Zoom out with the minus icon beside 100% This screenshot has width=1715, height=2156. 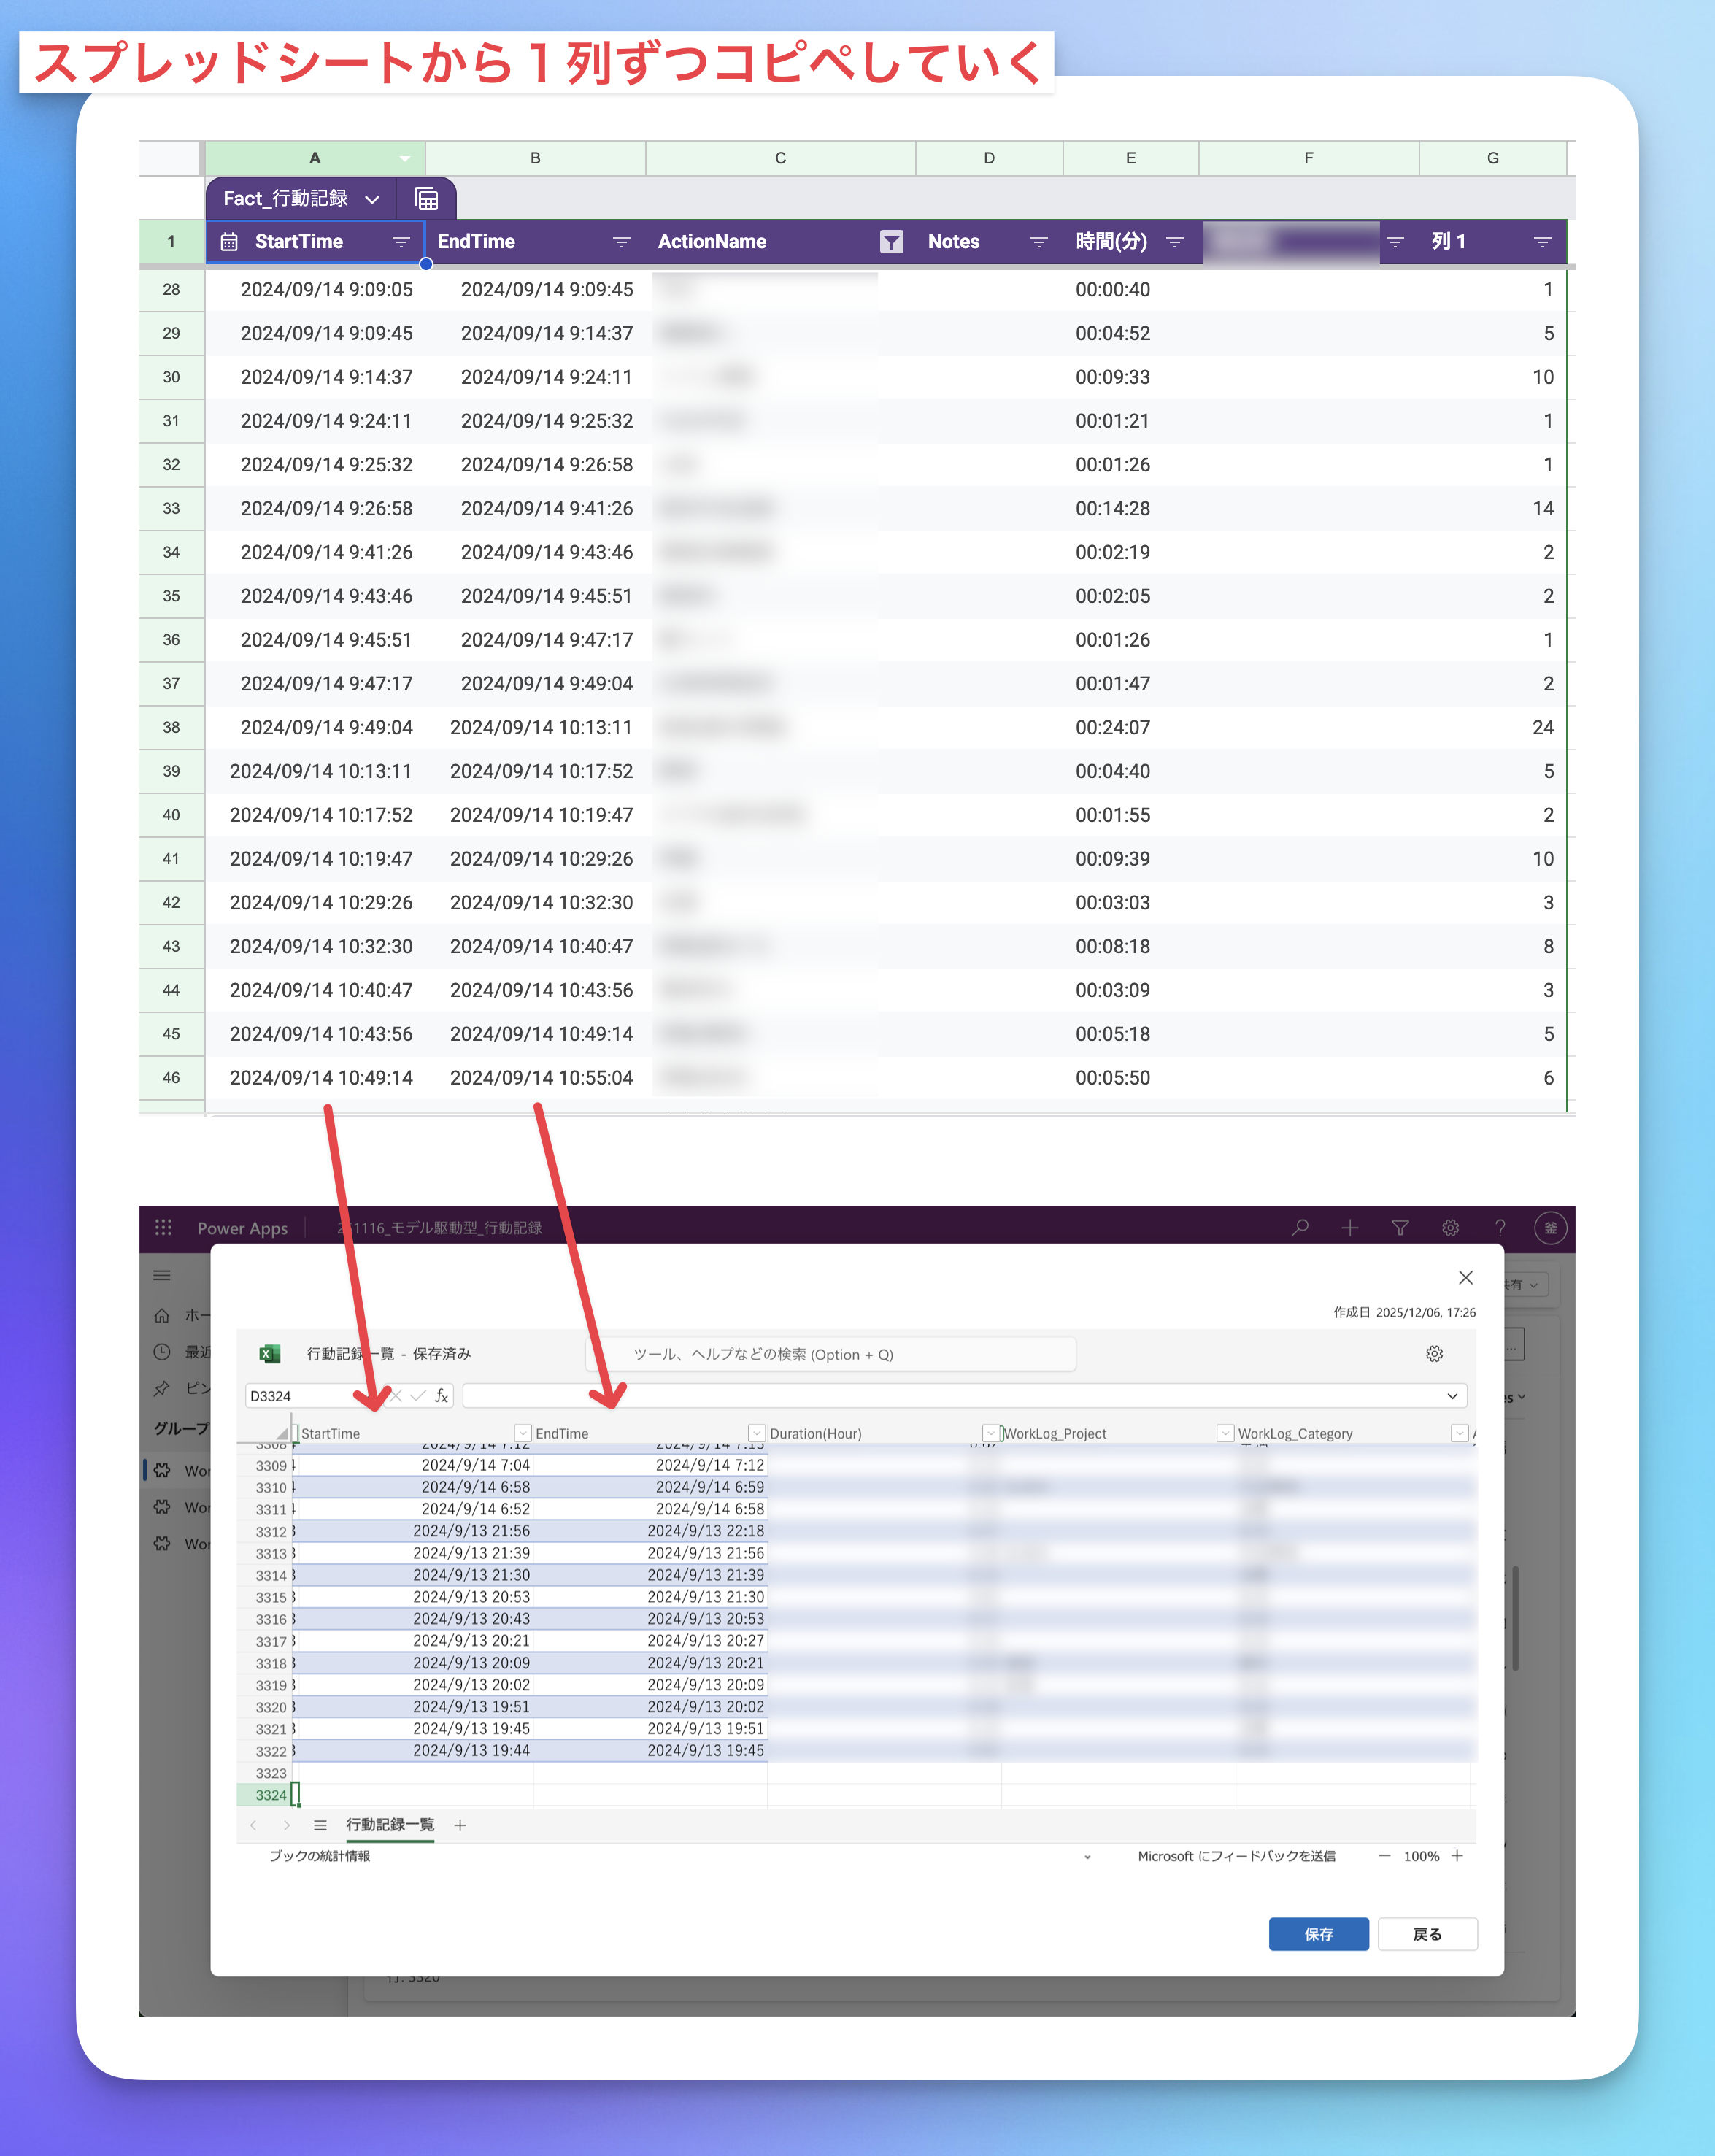point(1384,1855)
